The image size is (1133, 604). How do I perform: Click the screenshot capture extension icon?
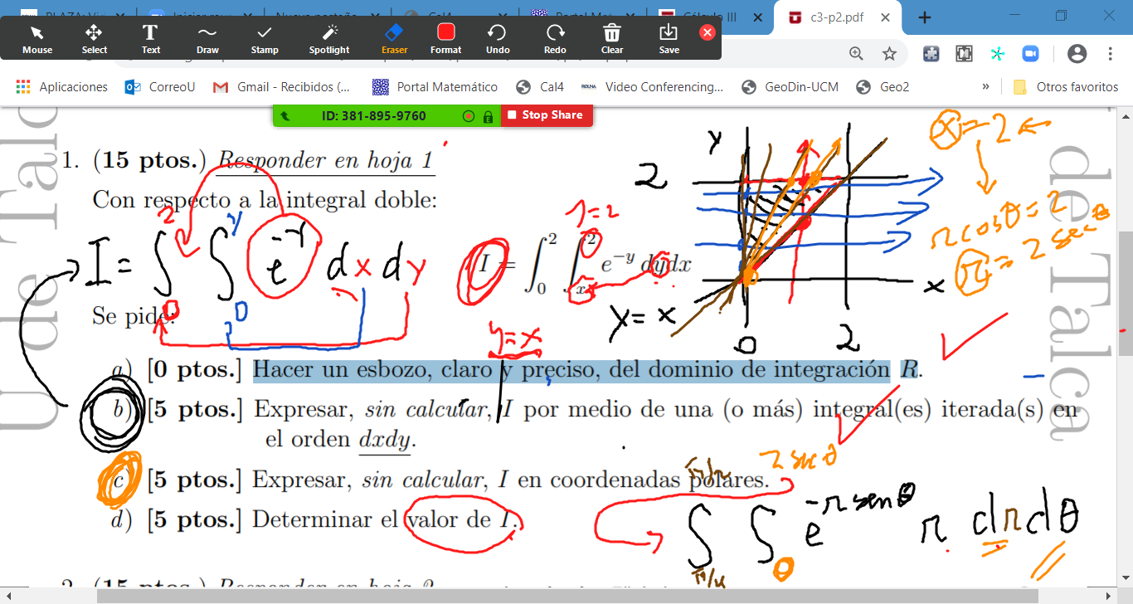tap(964, 54)
